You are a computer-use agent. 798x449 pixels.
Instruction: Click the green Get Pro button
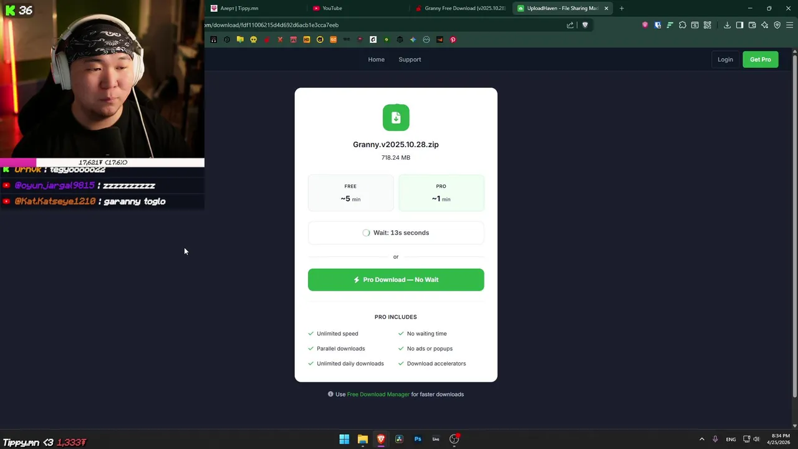pyautogui.click(x=760, y=59)
